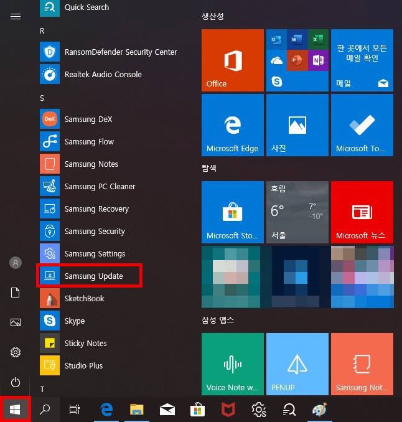Viewport: 402px width, 422px height.
Task: Click the Windows Start button
Action: [x=15, y=410]
